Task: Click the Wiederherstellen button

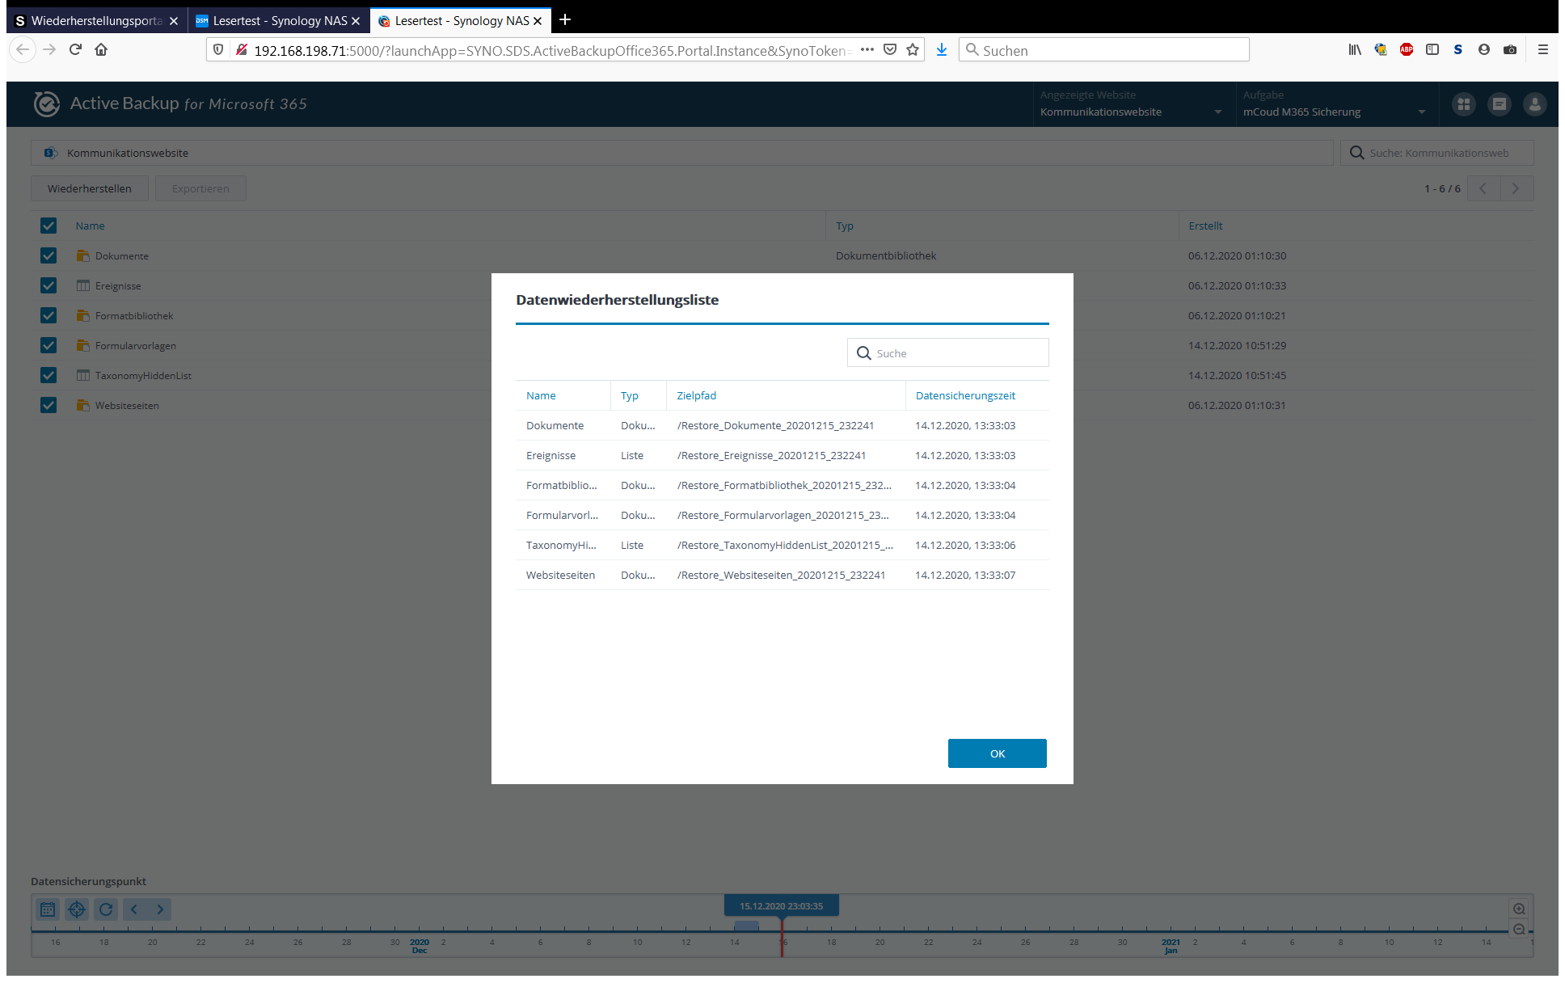Action: pos(90,189)
